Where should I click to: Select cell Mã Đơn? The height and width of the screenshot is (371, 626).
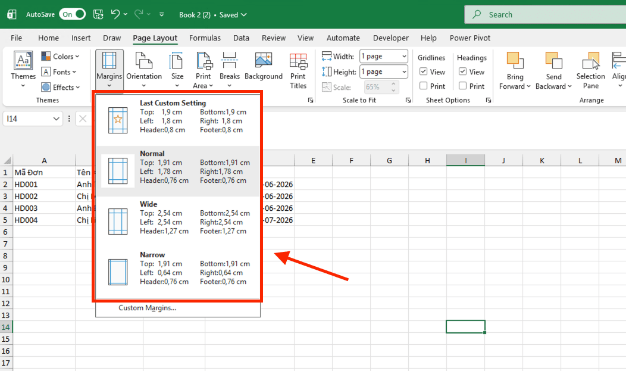[44, 173]
